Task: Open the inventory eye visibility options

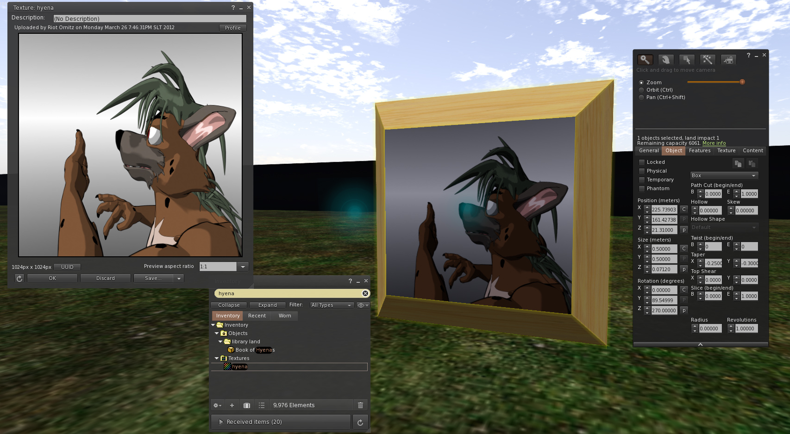Action: tap(363, 305)
